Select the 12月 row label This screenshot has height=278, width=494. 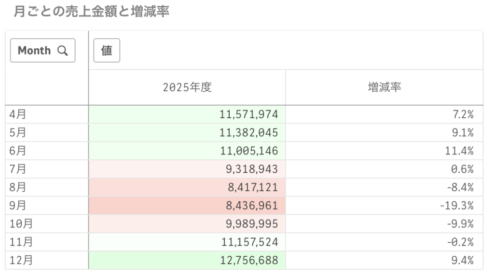pos(21,261)
